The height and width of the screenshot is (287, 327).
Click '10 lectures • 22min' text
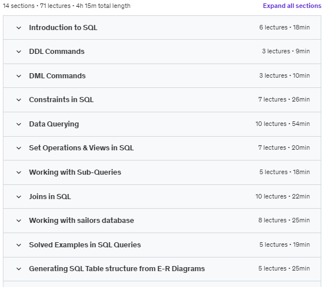coord(283,196)
